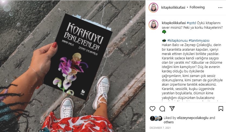The image size is (226, 132).
Task: Open the #tanıtımyazısı hashtag
Action: [x=199, y=41]
